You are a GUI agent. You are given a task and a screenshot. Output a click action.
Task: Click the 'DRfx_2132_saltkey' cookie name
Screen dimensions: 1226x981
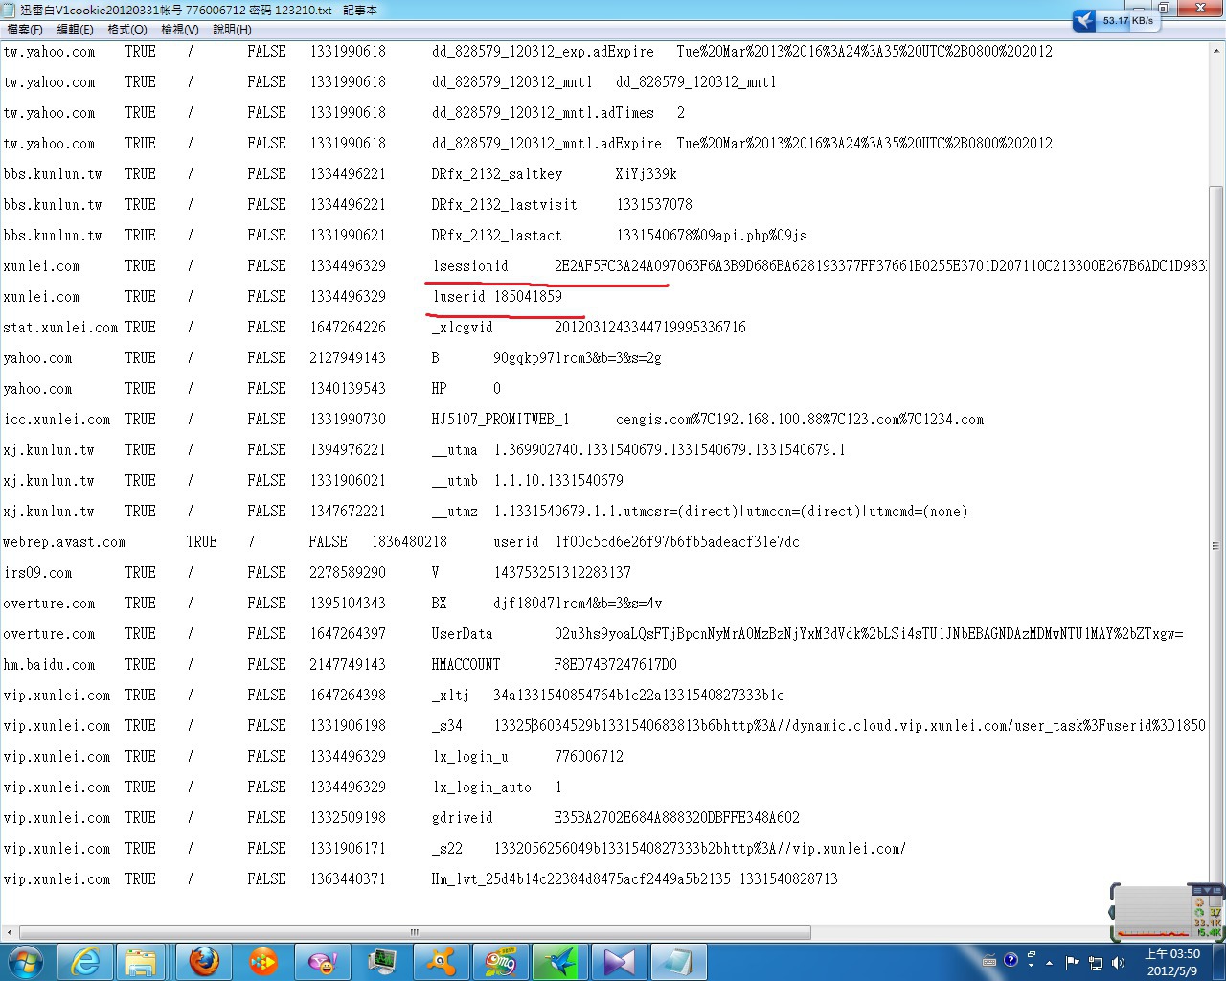click(497, 174)
